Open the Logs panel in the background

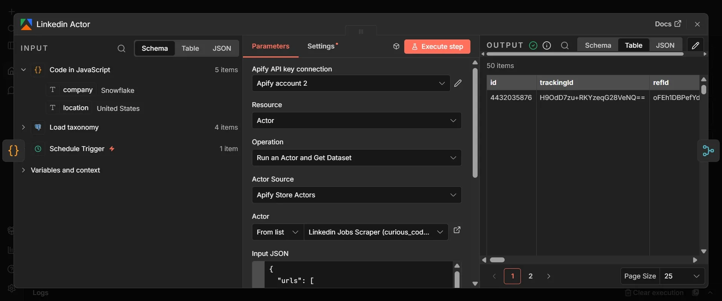(x=40, y=293)
